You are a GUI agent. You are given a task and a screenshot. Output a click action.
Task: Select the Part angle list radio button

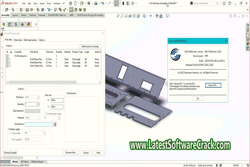pos(10,140)
